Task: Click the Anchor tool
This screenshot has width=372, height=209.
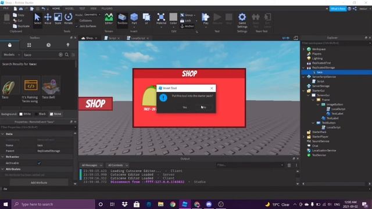Action: 187,26
